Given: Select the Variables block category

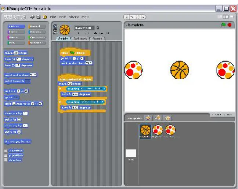Looking at the screenshot, I should tap(37, 43).
